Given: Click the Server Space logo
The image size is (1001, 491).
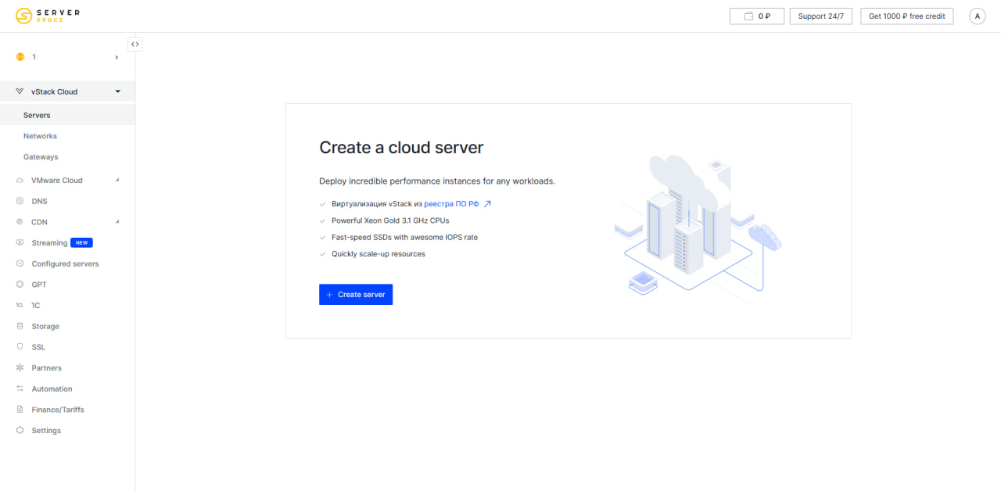Looking at the screenshot, I should click(48, 16).
